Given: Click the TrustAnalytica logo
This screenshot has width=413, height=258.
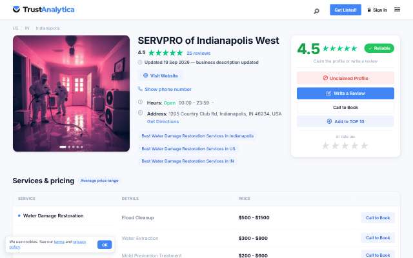Looking at the screenshot, I should 43,10.
